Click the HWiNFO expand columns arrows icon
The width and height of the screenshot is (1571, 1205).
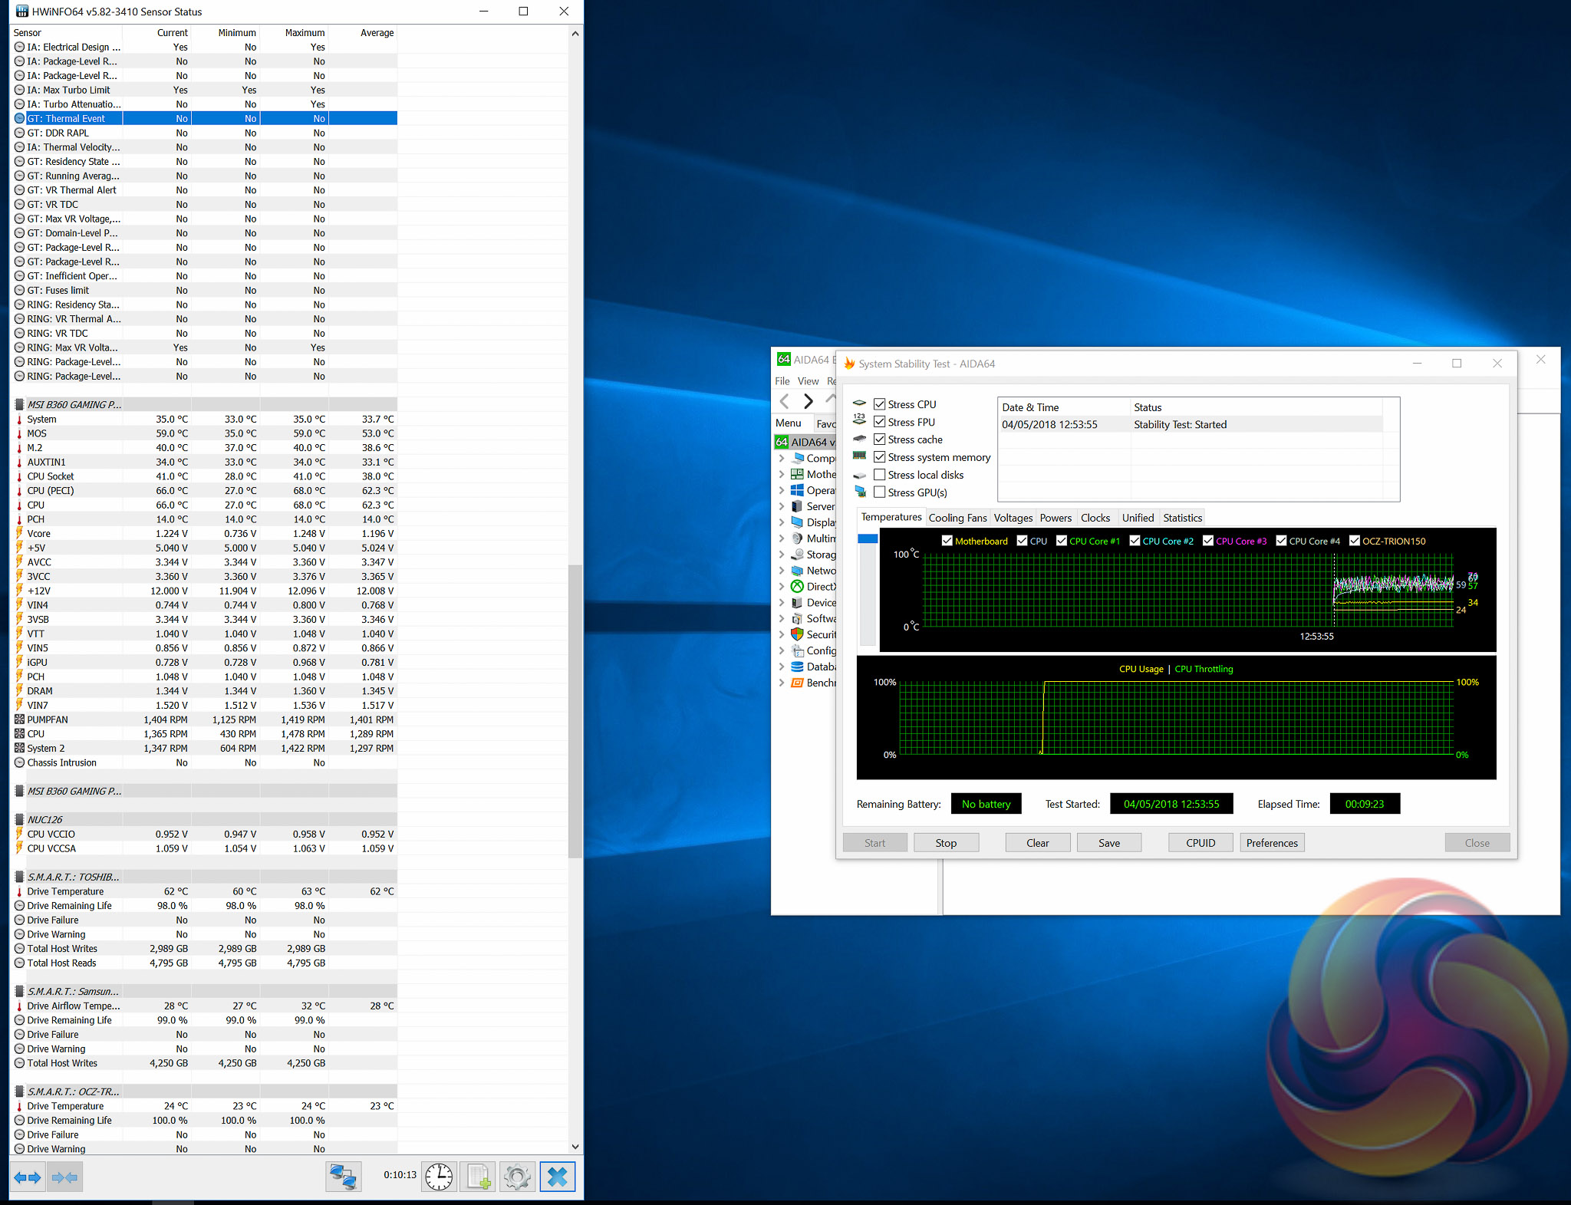coord(28,1177)
